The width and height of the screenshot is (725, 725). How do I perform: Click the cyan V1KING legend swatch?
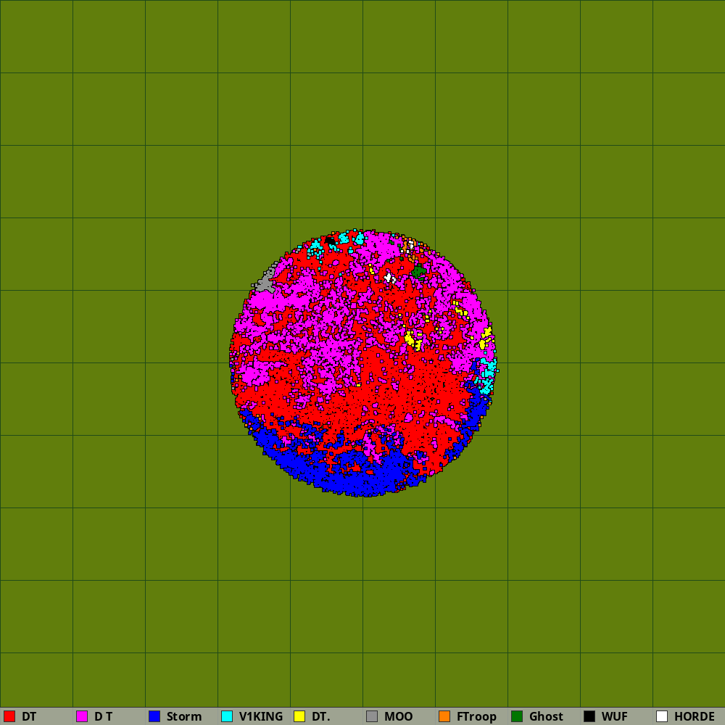point(227,716)
